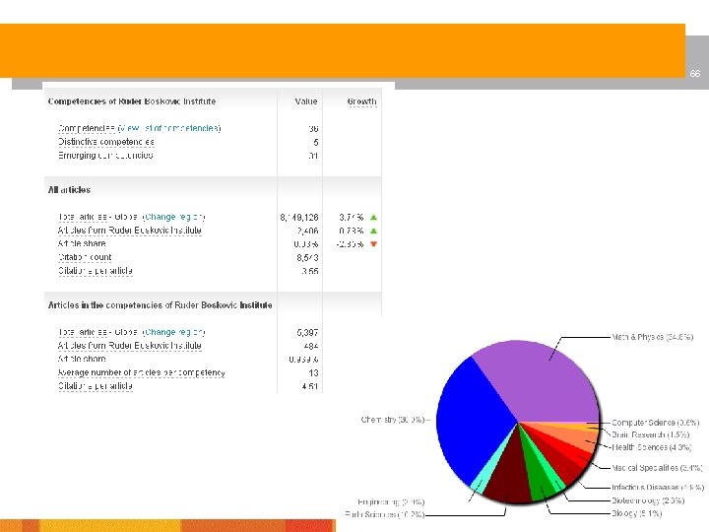Click Change region link in competencies articles section
709x532 pixels.
point(174,333)
